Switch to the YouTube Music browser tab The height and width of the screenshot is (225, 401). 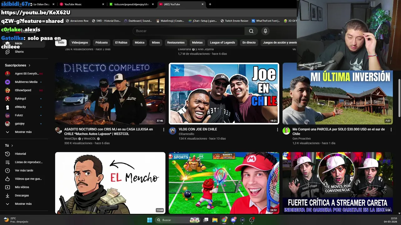coord(81,4)
